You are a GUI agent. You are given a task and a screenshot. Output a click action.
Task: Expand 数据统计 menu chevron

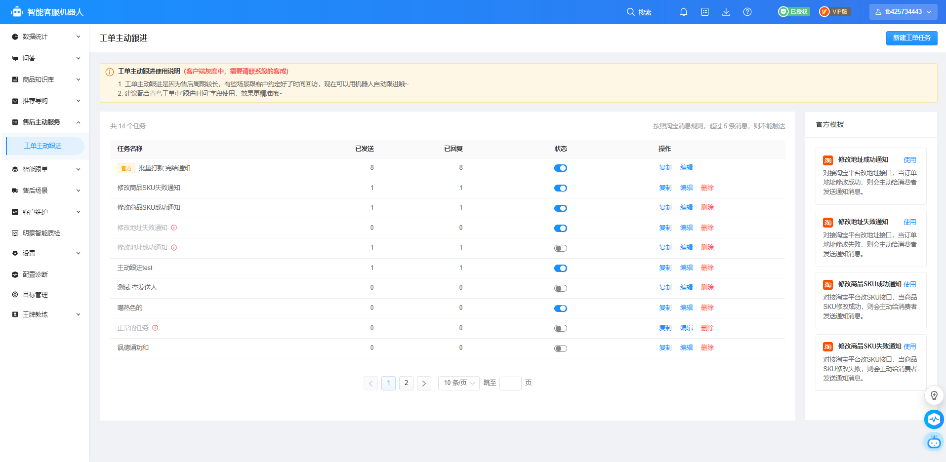[x=78, y=37]
